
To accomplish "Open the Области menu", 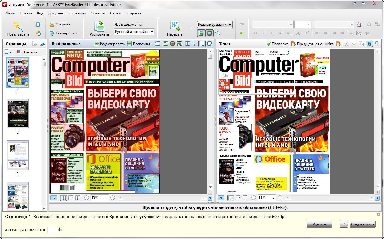I will pos(98,13).
